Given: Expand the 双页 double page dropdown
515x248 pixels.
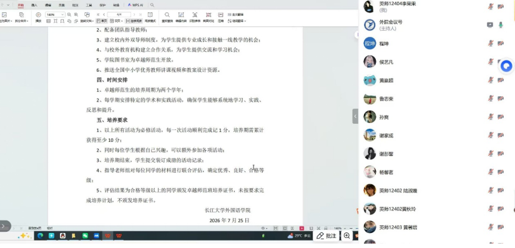Looking at the screenshot, I should click(116, 21).
